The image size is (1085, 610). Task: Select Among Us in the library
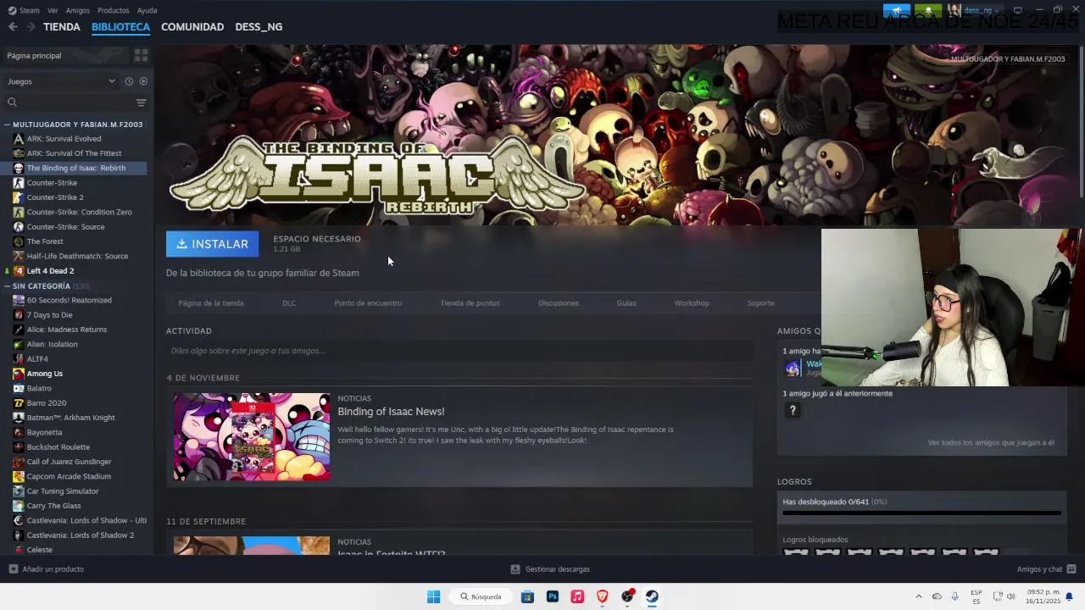point(44,374)
